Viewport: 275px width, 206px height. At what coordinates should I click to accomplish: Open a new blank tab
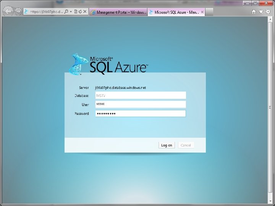tap(209, 12)
